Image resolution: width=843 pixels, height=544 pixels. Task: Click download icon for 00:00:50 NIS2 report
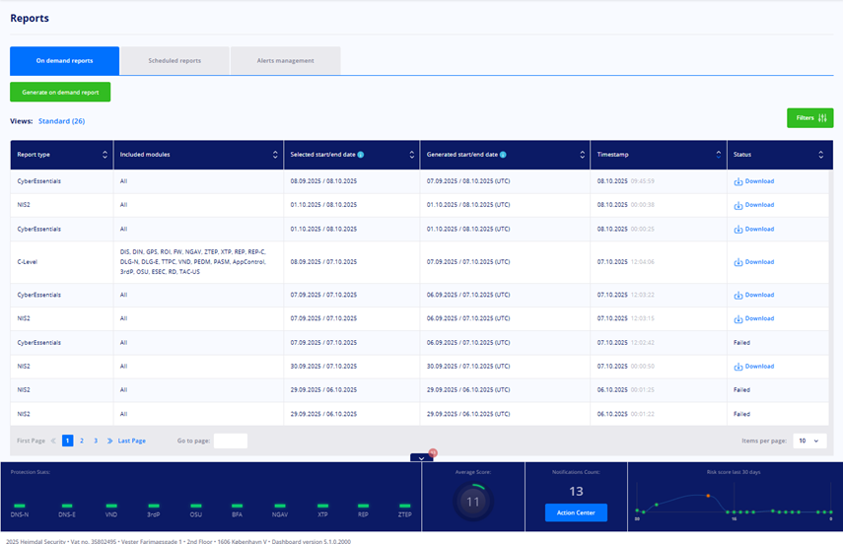tap(738, 367)
